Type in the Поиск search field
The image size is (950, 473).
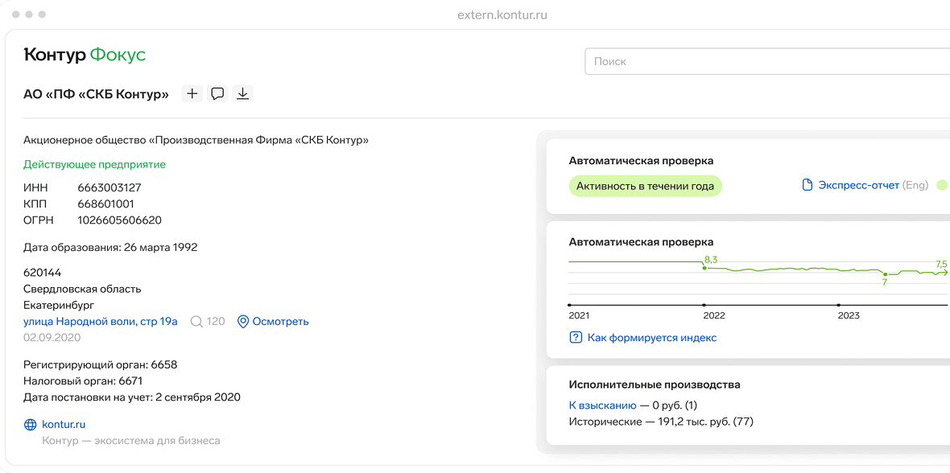(765, 61)
